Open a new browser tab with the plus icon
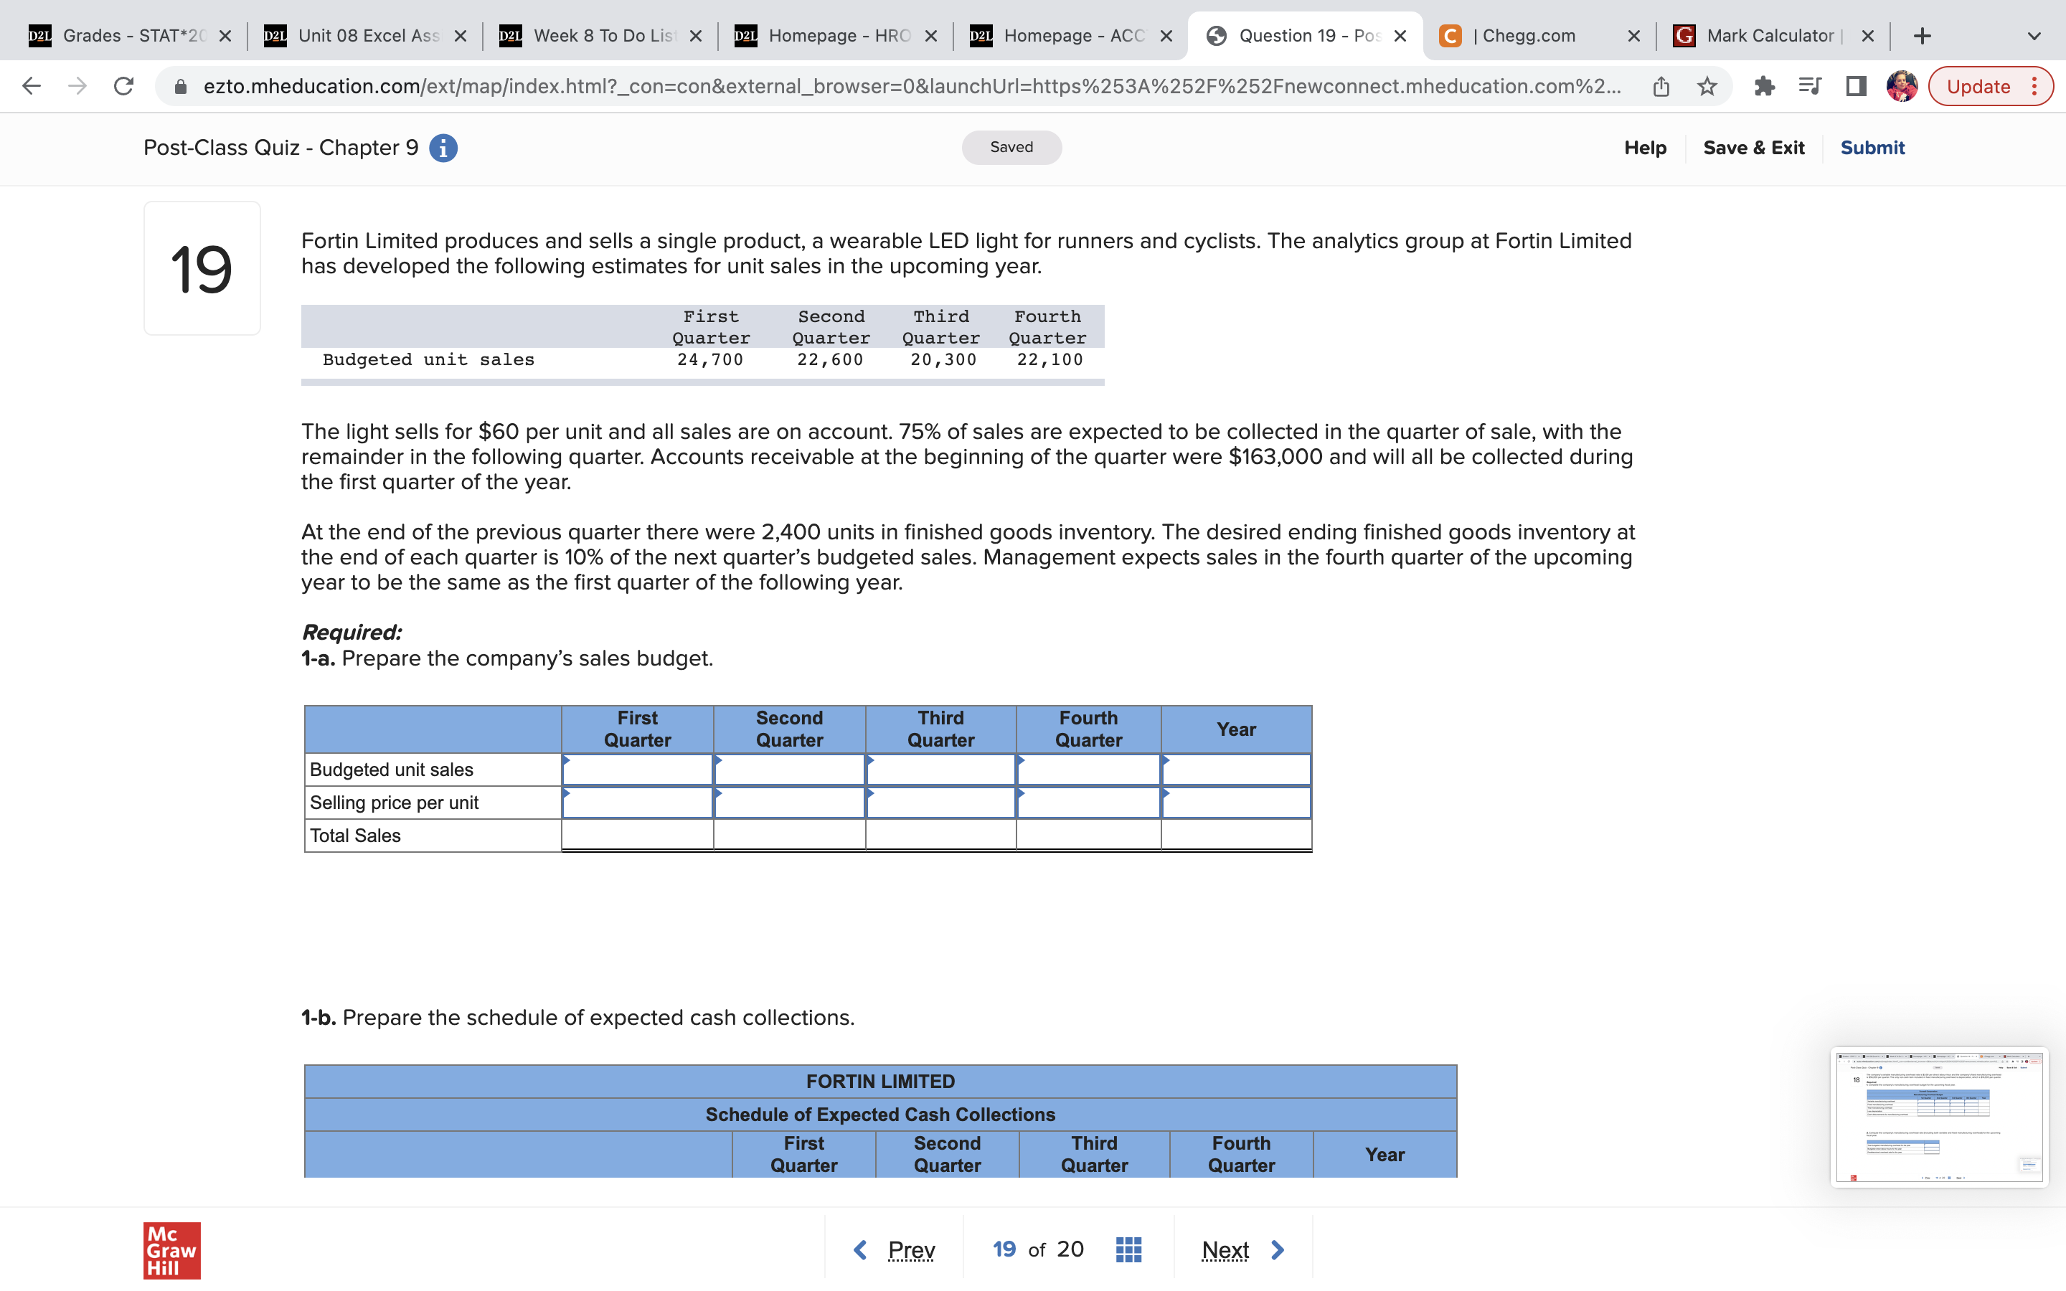 [1921, 35]
